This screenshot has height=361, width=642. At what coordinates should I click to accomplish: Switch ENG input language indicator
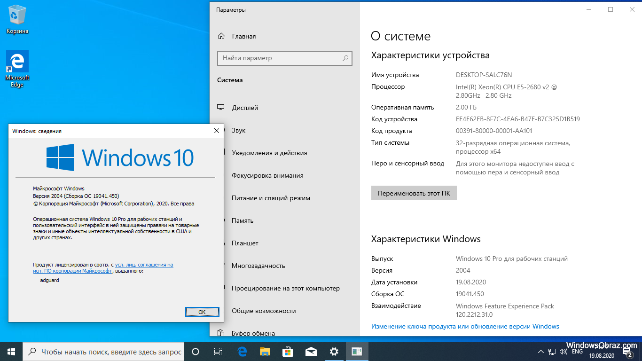click(x=578, y=352)
